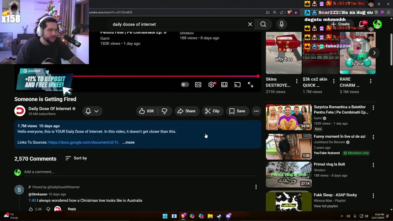The width and height of the screenshot is (393, 221).
Task: Open the Daily Dose Of Internet channel name
Action: [50, 109]
